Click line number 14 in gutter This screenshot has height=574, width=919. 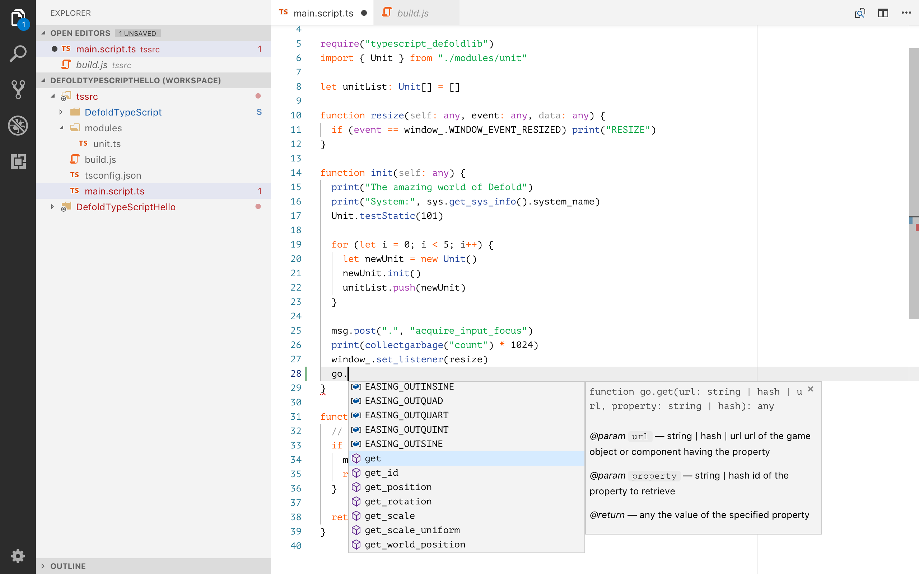click(x=296, y=173)
